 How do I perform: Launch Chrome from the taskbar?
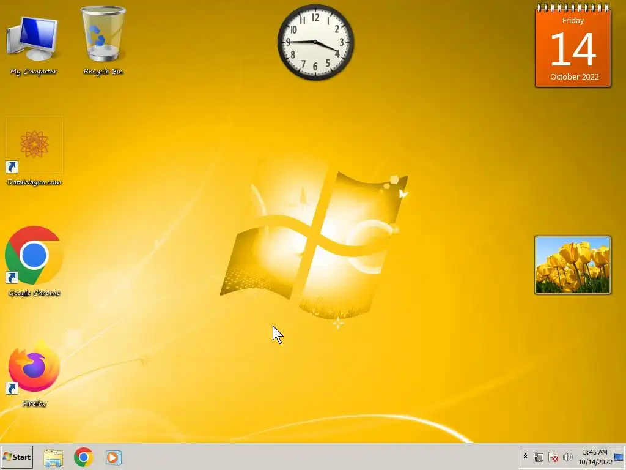pyautogui.click(x=83, y=457)
